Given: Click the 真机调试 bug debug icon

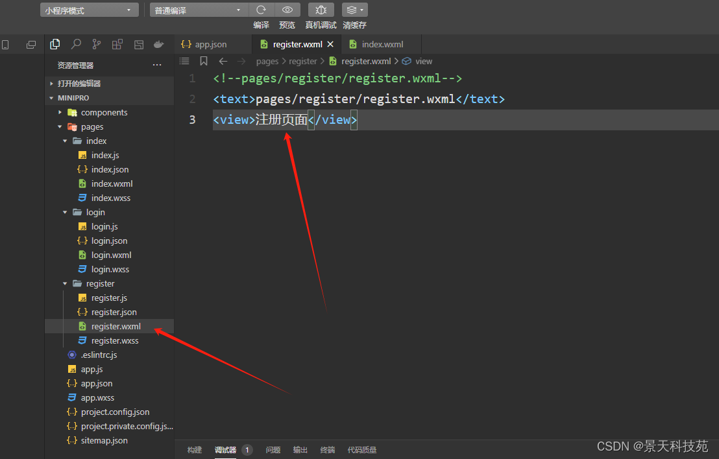Looking at the screenshot, I should [321, 10].
